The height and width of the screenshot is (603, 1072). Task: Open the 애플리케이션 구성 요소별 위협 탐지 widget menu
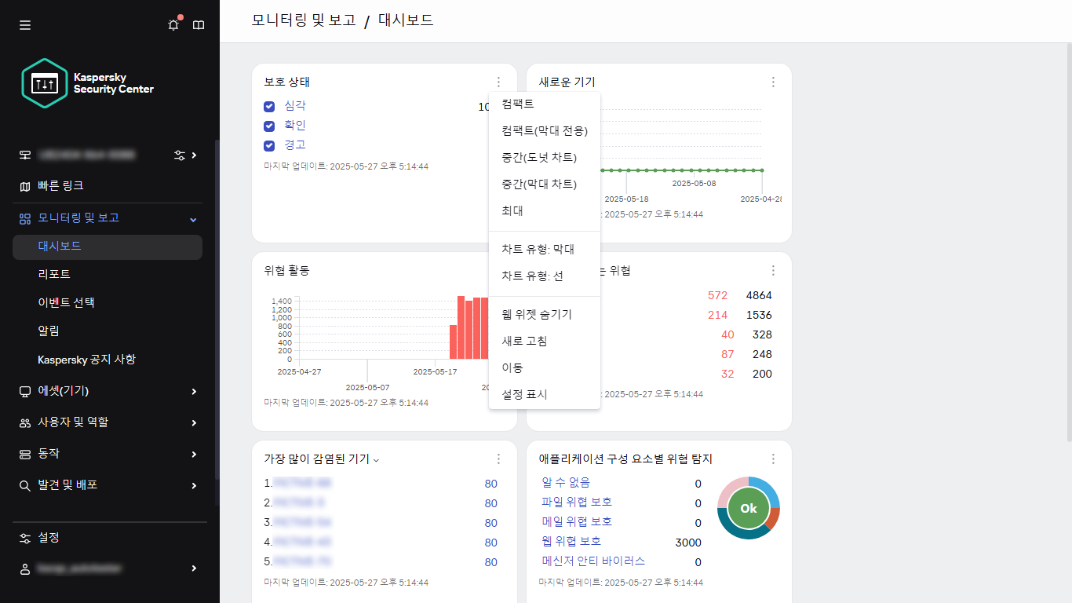tap(773, 459)
